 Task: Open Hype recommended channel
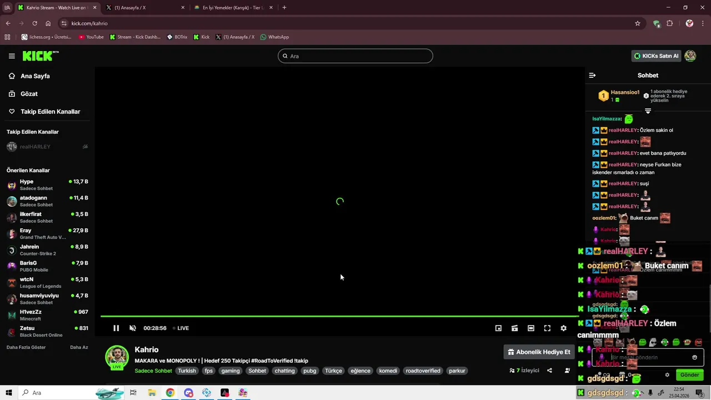[x=47, y=185]
